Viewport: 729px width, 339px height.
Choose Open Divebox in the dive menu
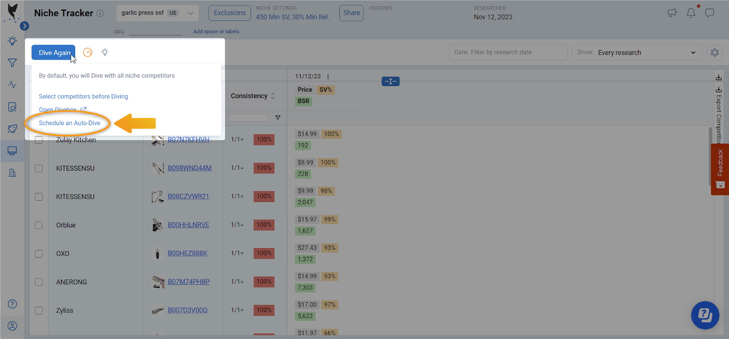click(x=62, y=110)
